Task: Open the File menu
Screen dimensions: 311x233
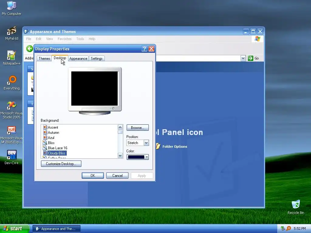Action: point(29,39)
